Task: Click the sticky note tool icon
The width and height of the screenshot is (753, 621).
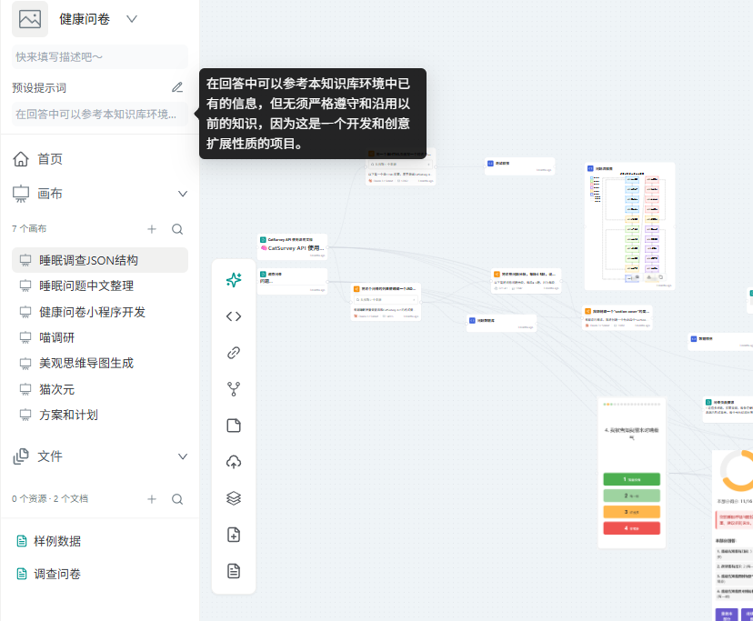Action: pyautogui.click(x=234, y=426)
